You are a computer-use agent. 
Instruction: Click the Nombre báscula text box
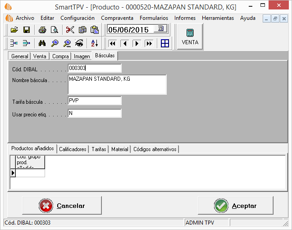[117, 85]
